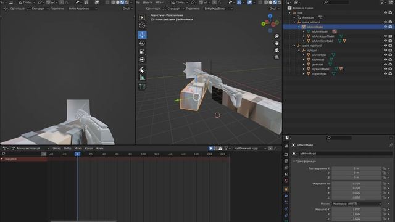Viewport: 395px width, 222px height.
Task: Click the search field in the outliner header
Action: click(x=336, y=2)
